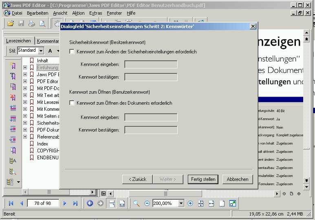
Task: Click the blank page icon in zoom toolbar
Action: pos(222,203)
